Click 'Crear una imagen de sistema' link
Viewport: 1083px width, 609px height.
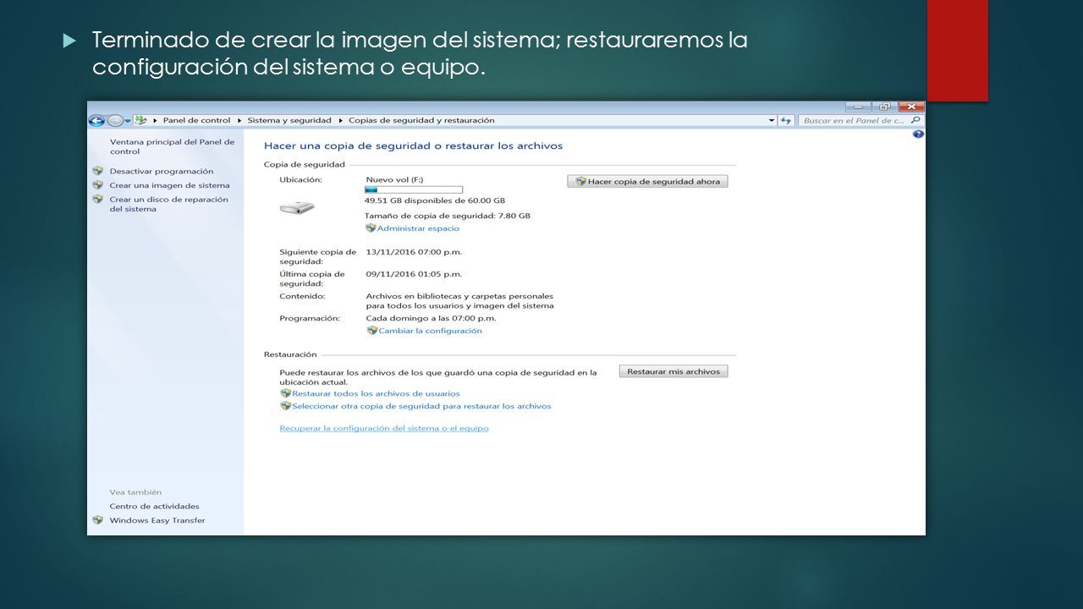(x=169, y=185)
